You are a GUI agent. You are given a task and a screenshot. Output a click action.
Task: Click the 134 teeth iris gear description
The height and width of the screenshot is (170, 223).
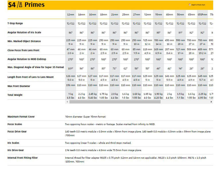[103, 150]
